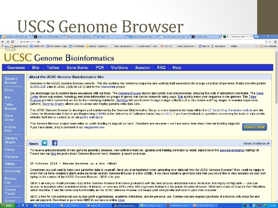Click the Apps bookmarks icon
This screenshot has height=208, width=278.
click(x=5, y=46)
